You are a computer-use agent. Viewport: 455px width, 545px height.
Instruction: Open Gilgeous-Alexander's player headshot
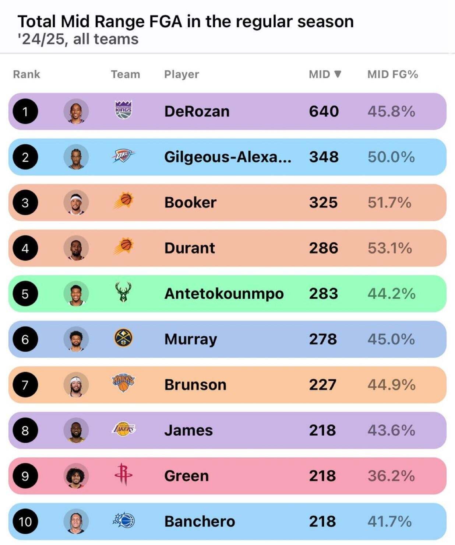[76, 157]
